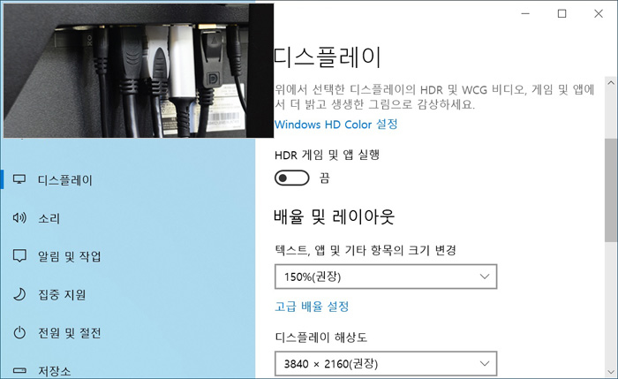Select 집중 지원 sidebar item
Screen dimensions: 618x379
[x=62, y=294]
